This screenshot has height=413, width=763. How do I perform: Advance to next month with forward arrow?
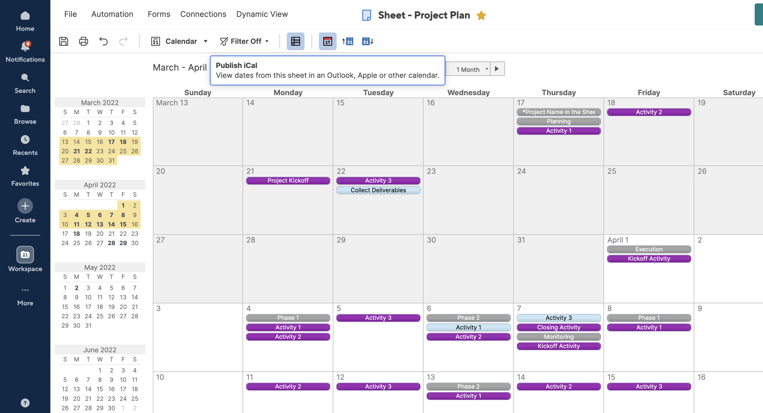coord(497,69)
